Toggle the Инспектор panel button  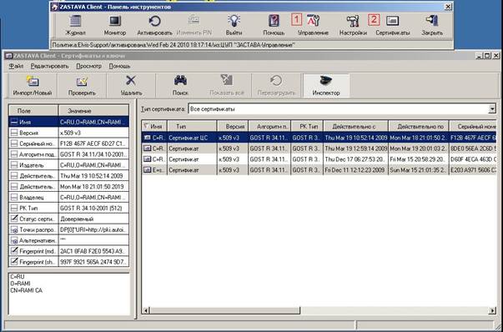tap(326, 86)
